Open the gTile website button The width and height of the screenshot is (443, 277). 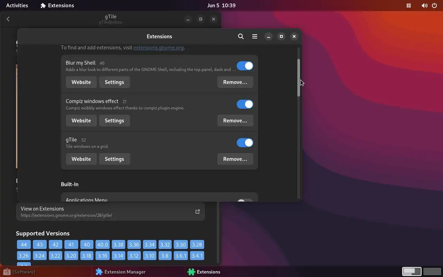(81, 159)
